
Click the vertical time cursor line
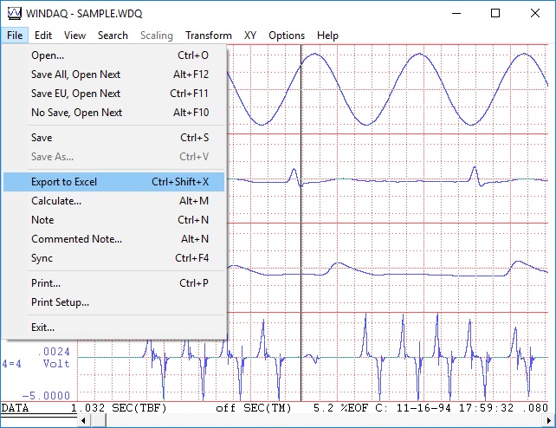tap(301, 223)
